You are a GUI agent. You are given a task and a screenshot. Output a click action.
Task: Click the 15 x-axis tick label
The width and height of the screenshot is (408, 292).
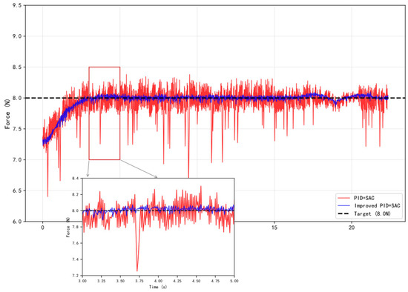click(x=274, y=228)
